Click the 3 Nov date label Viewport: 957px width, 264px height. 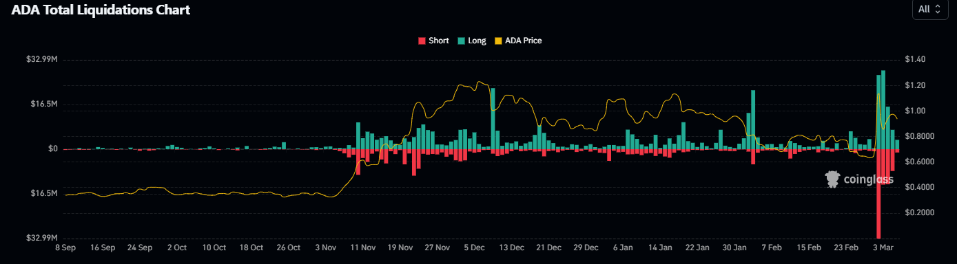(326, 247)
